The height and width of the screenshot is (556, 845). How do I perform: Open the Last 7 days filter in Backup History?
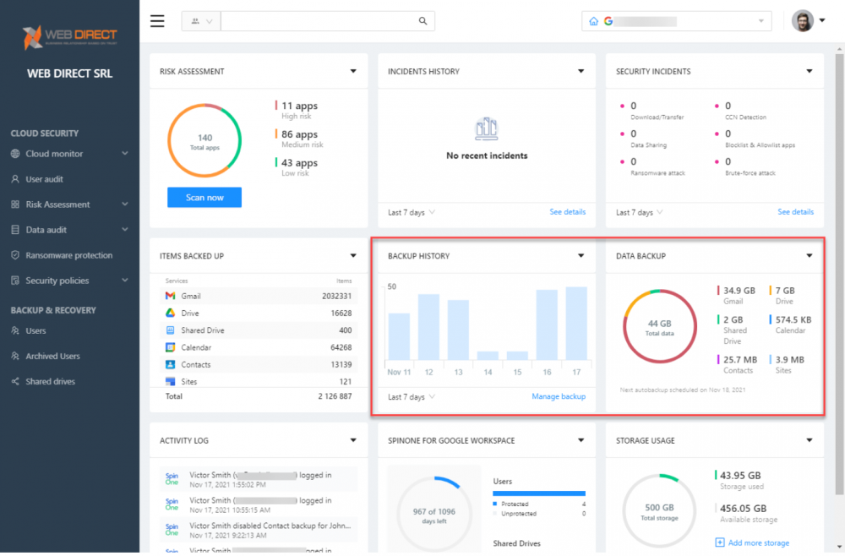click(x=412, y=397)
